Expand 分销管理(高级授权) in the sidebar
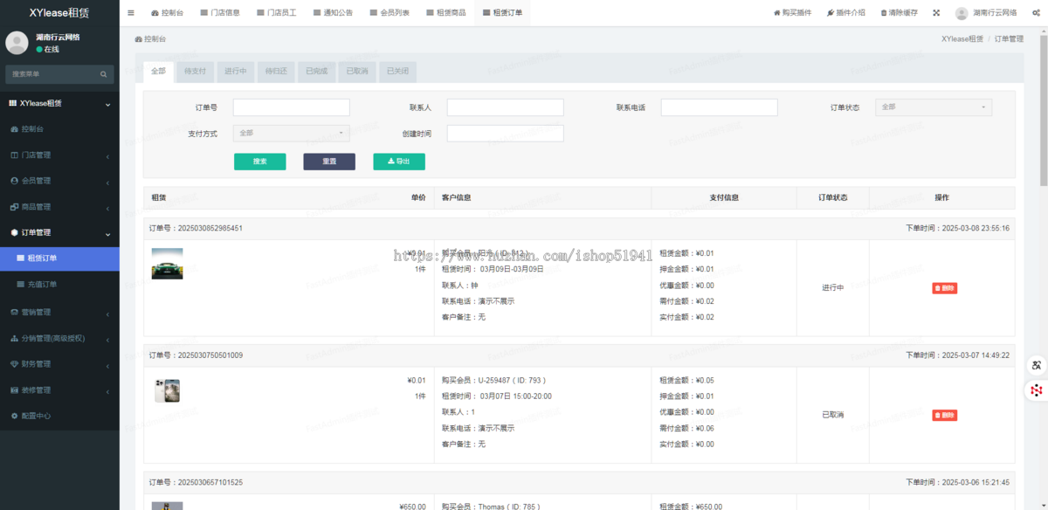This screenshot has width=1048, height=510. click(x=59, y=338)
